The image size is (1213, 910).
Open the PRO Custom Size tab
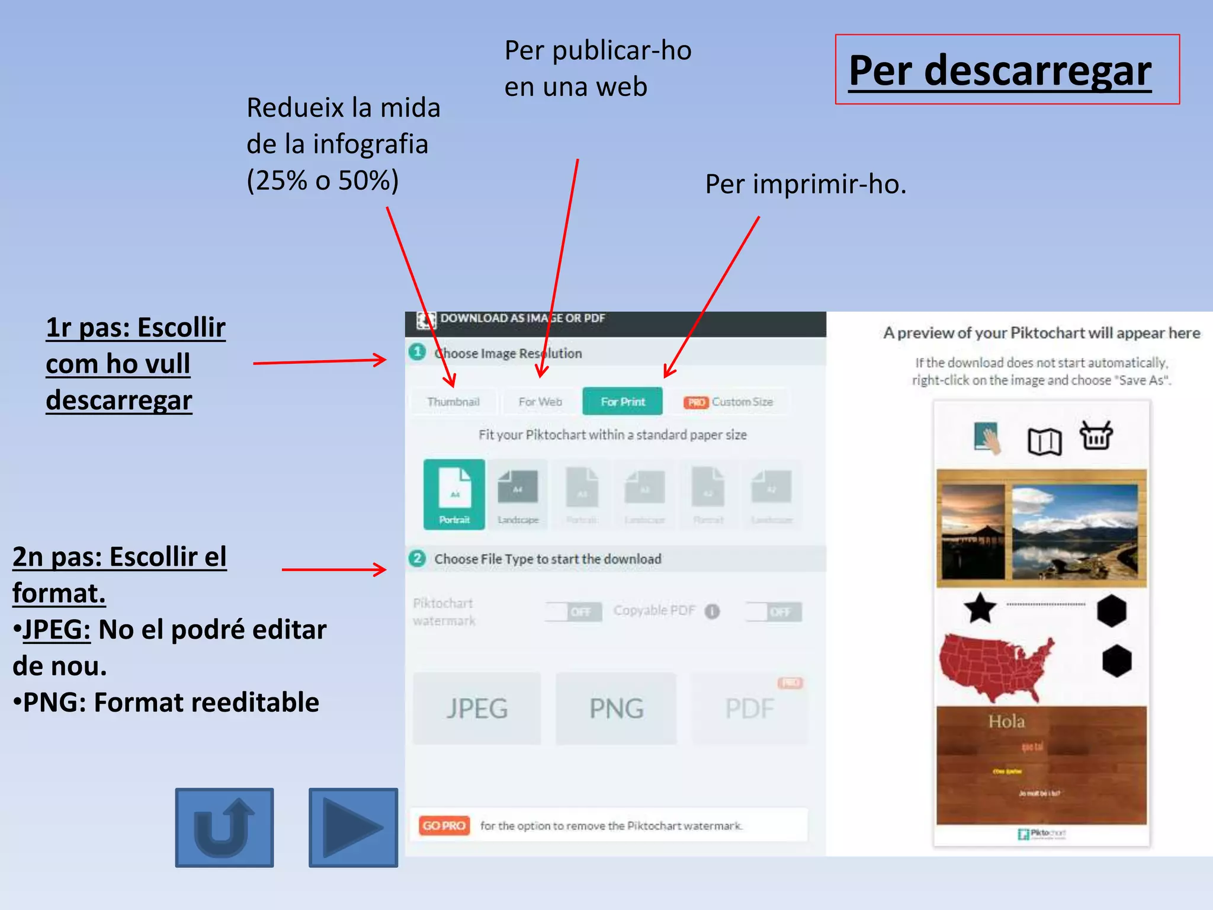pyautogui.click(x=729, y=402)
